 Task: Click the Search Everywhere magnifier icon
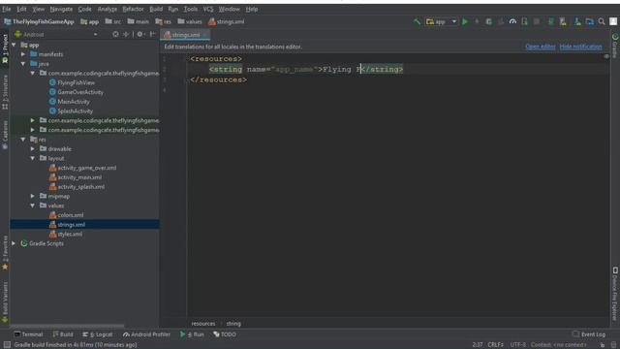click(x=602, y=21)
